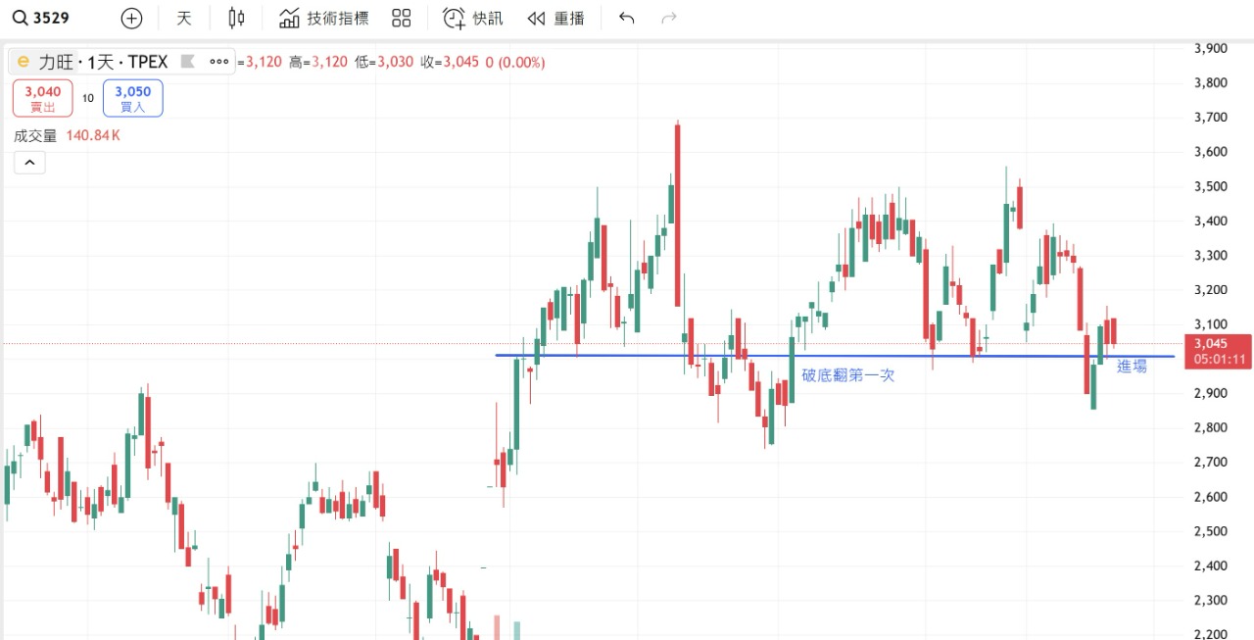Collapse the indicator legend with chevron
The width and height of the screenshot is (1254, 640).
(29, 163)
